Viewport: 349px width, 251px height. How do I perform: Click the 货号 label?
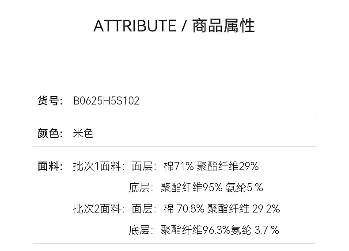(48, 101)
